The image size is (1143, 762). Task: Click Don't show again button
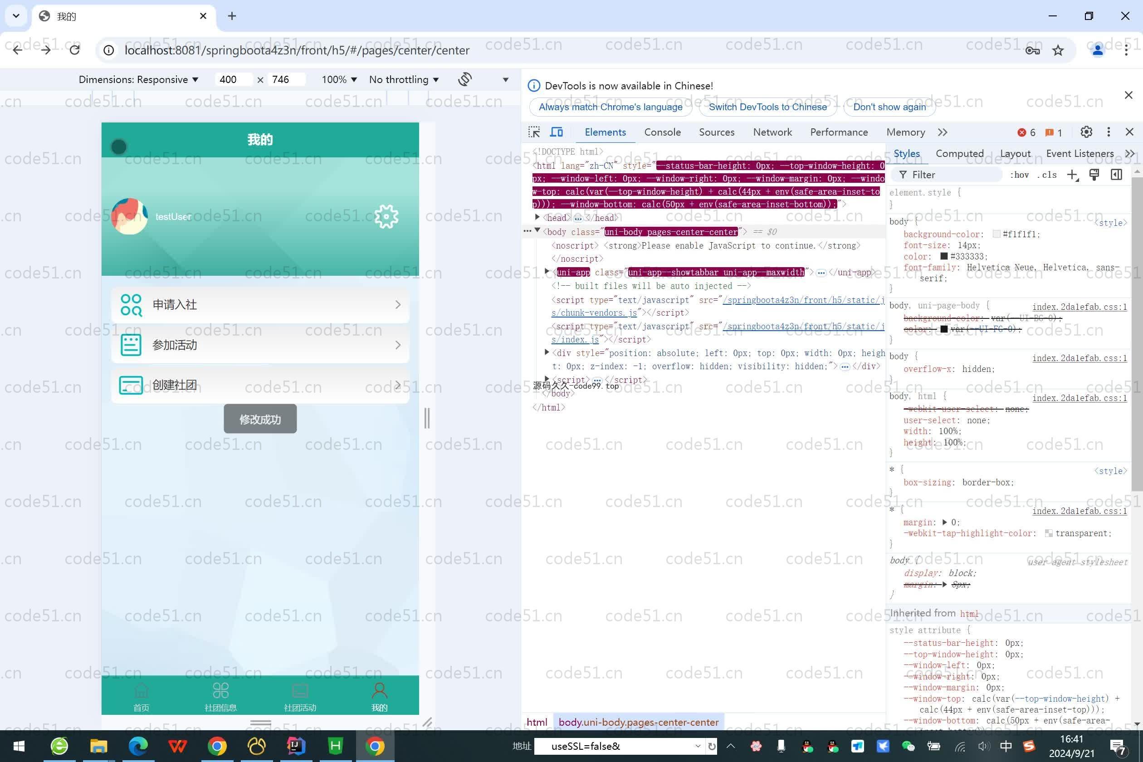pos(889,107)
